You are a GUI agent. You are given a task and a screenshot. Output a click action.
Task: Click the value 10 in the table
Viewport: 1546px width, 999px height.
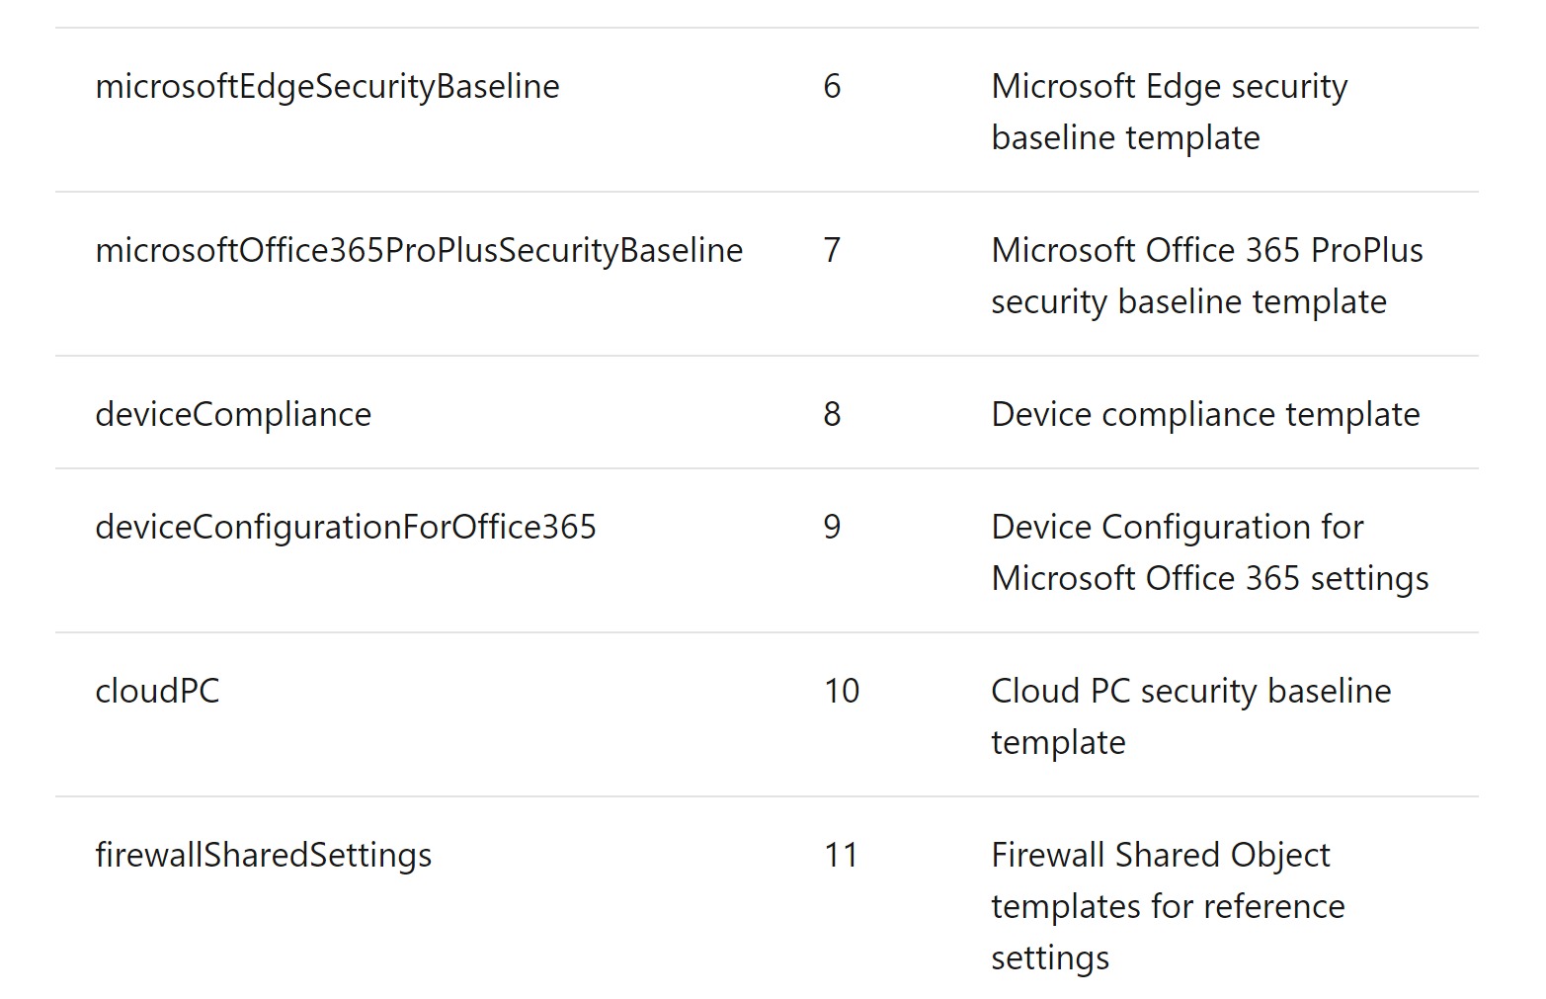coord(842,692)
